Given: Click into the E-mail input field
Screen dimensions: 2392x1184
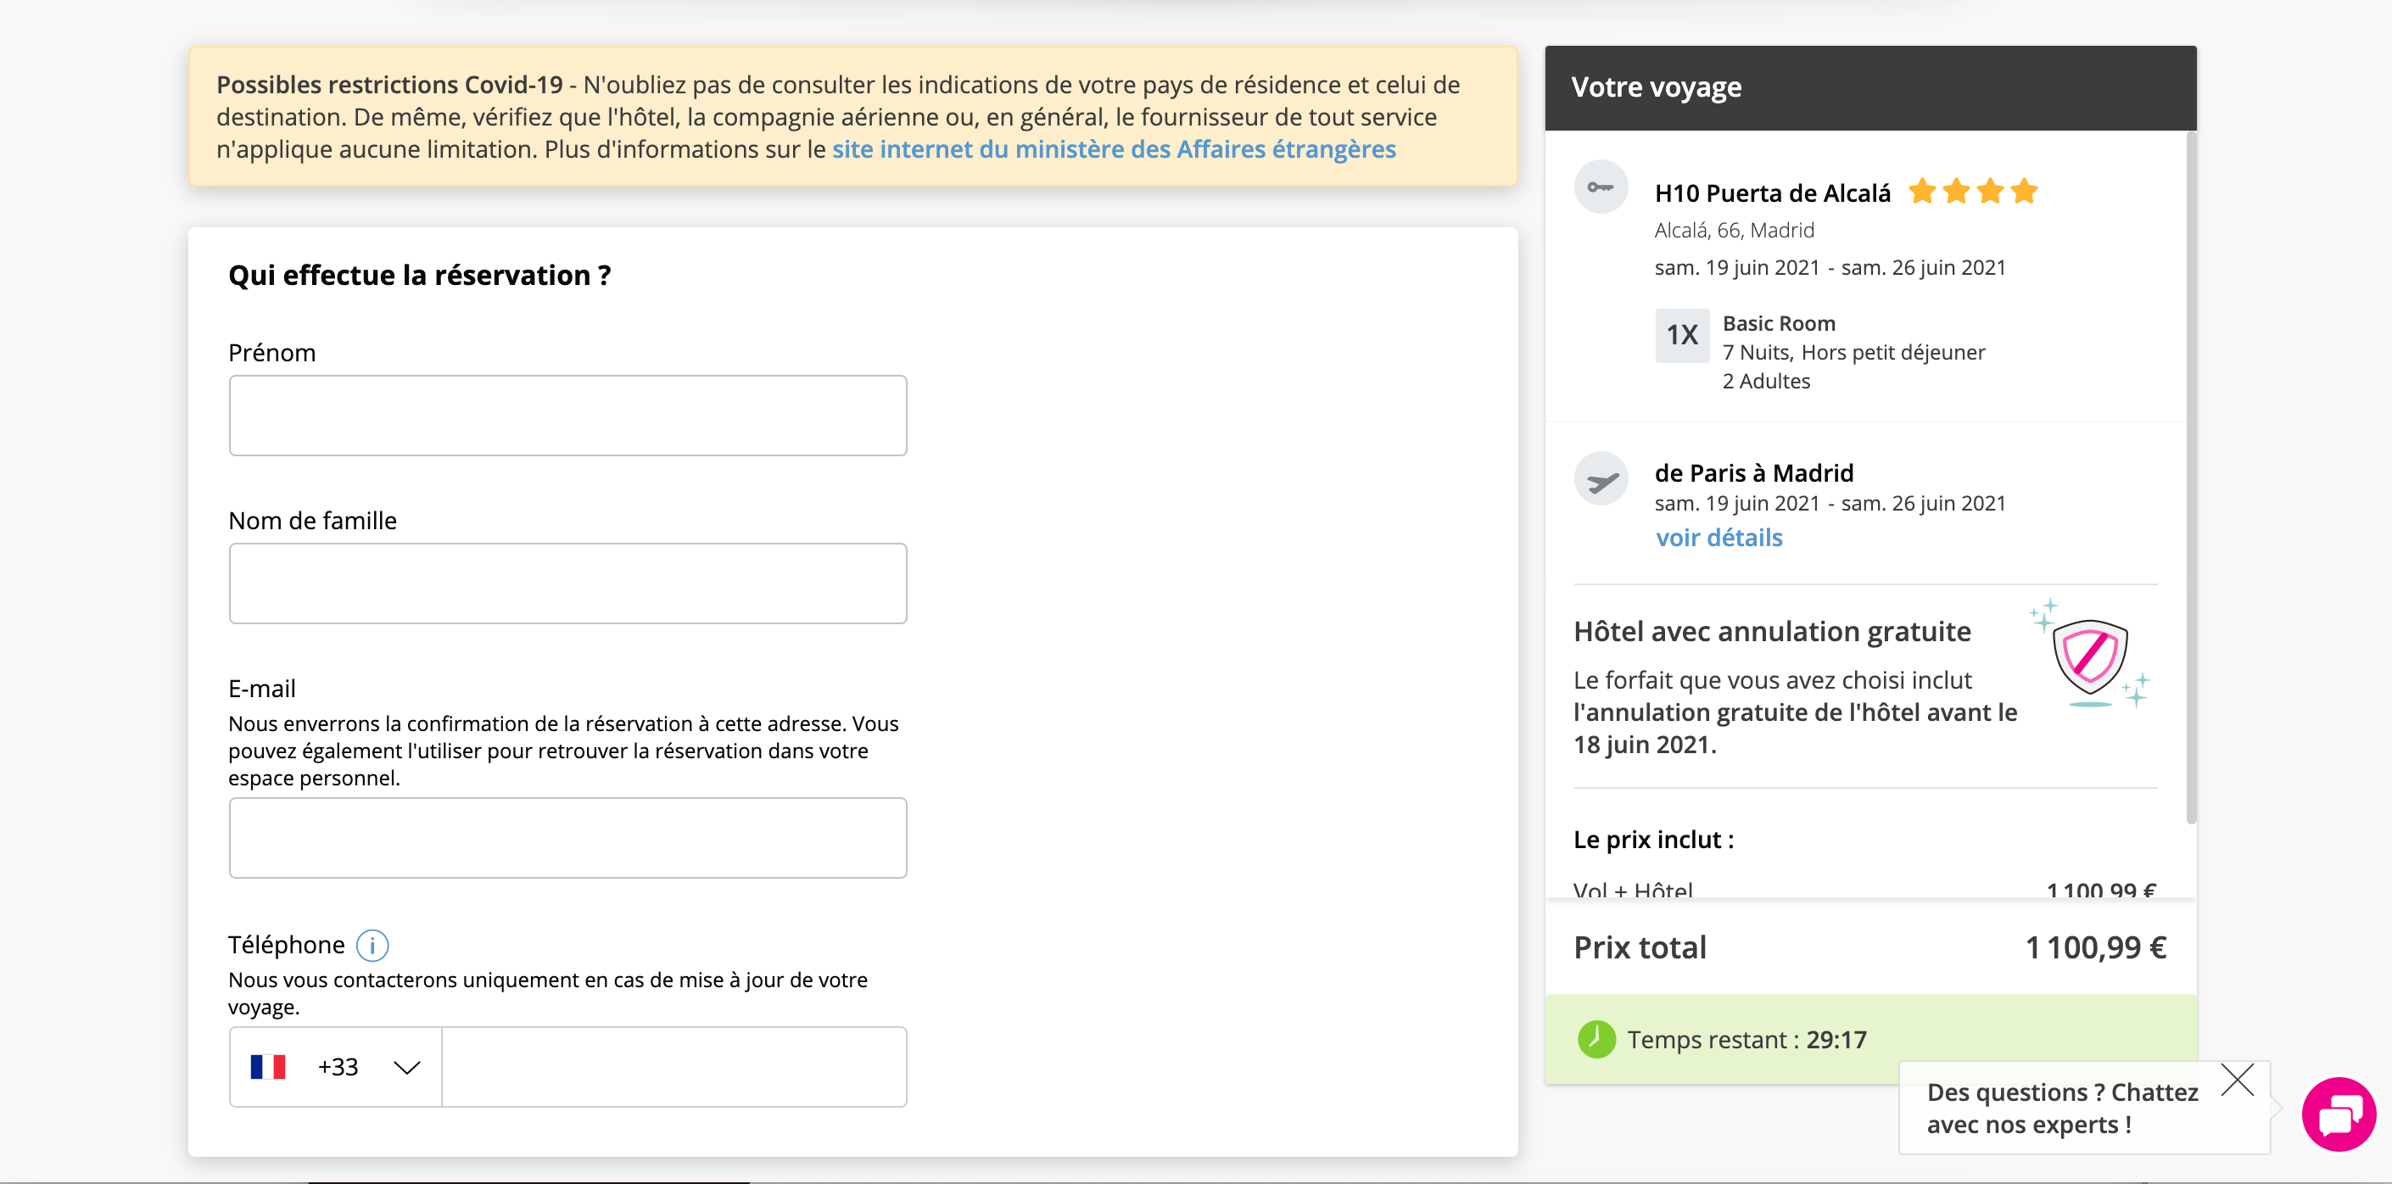Looking at the screenshot, I should tap(567, 838).
